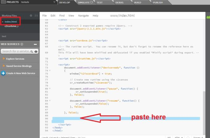Click the cr_setSuspended(false) line
Image resolution: width=210 pixels, height=138 pixels.
point(92,104)
